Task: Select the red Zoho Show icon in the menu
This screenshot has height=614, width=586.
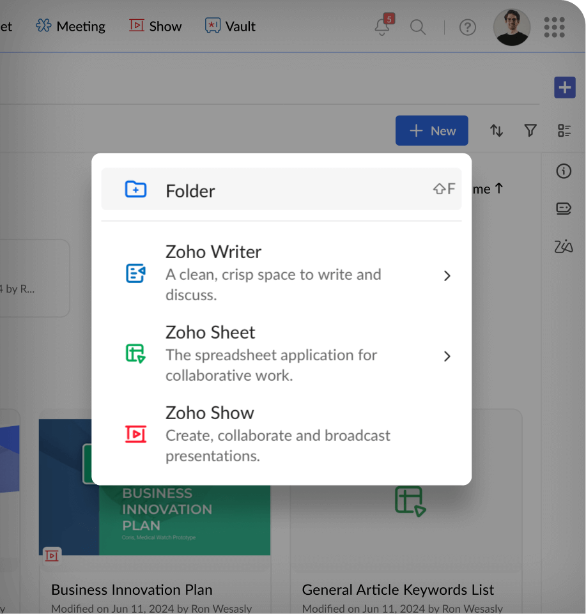Action: pos(136,434)
